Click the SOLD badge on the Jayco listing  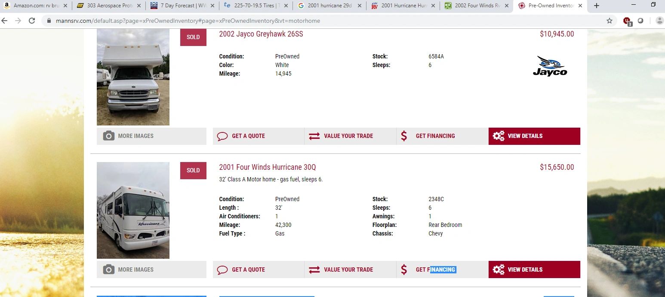[x=193, y=37]
